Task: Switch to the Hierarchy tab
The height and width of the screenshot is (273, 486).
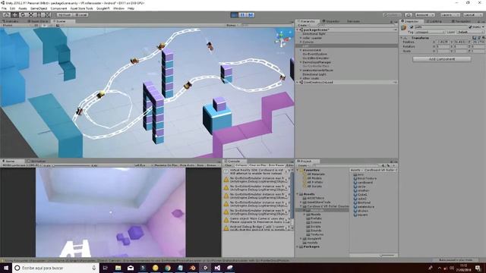Action: coord(308,21)
